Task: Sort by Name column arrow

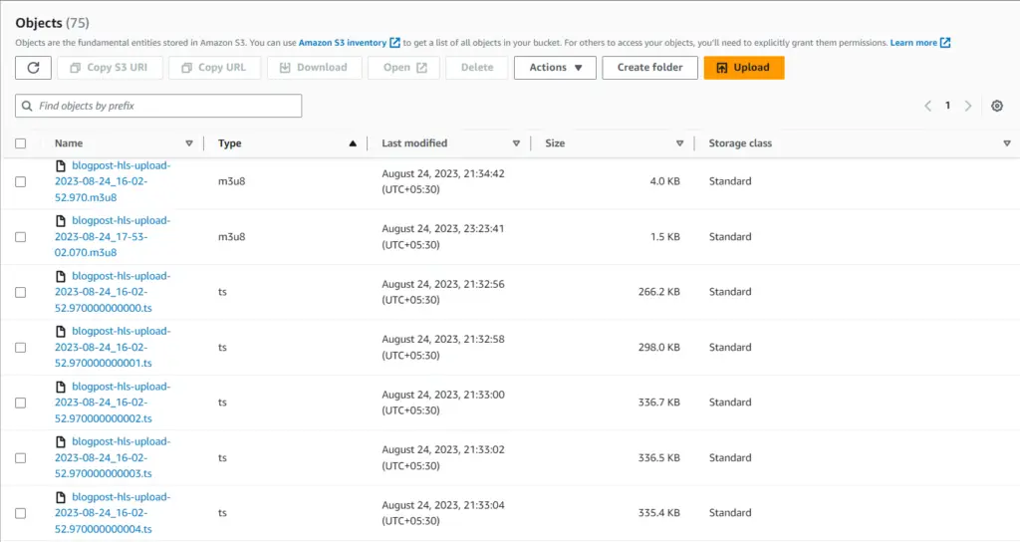Action: (x=189, y=143)
